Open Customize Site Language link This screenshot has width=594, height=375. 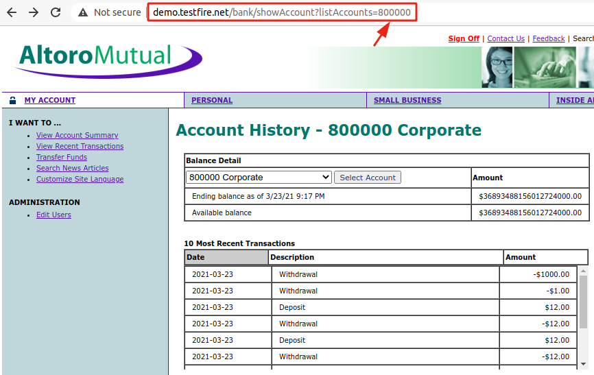80,179
